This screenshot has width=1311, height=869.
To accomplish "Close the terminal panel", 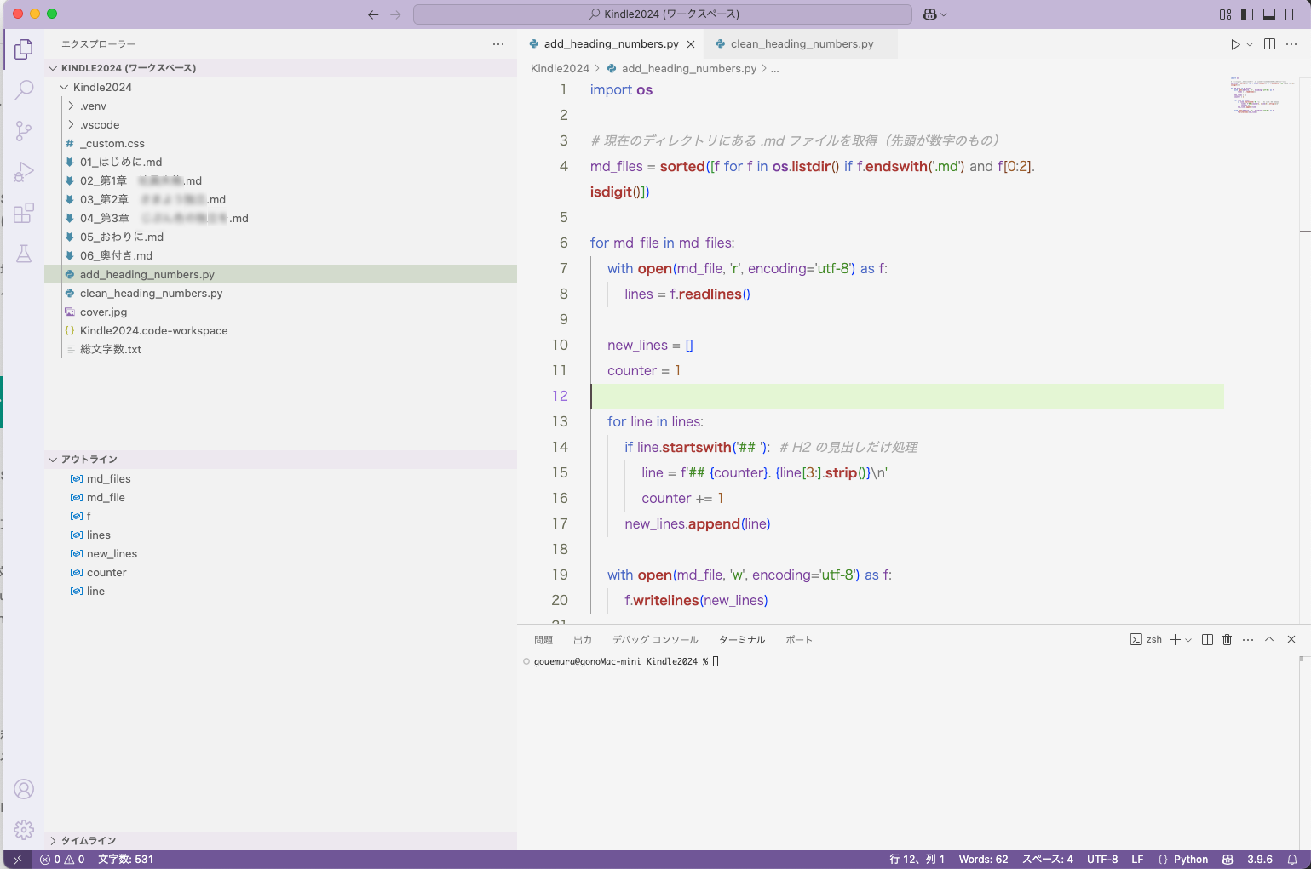I will pyautogui.click(x=1291, y=639).
